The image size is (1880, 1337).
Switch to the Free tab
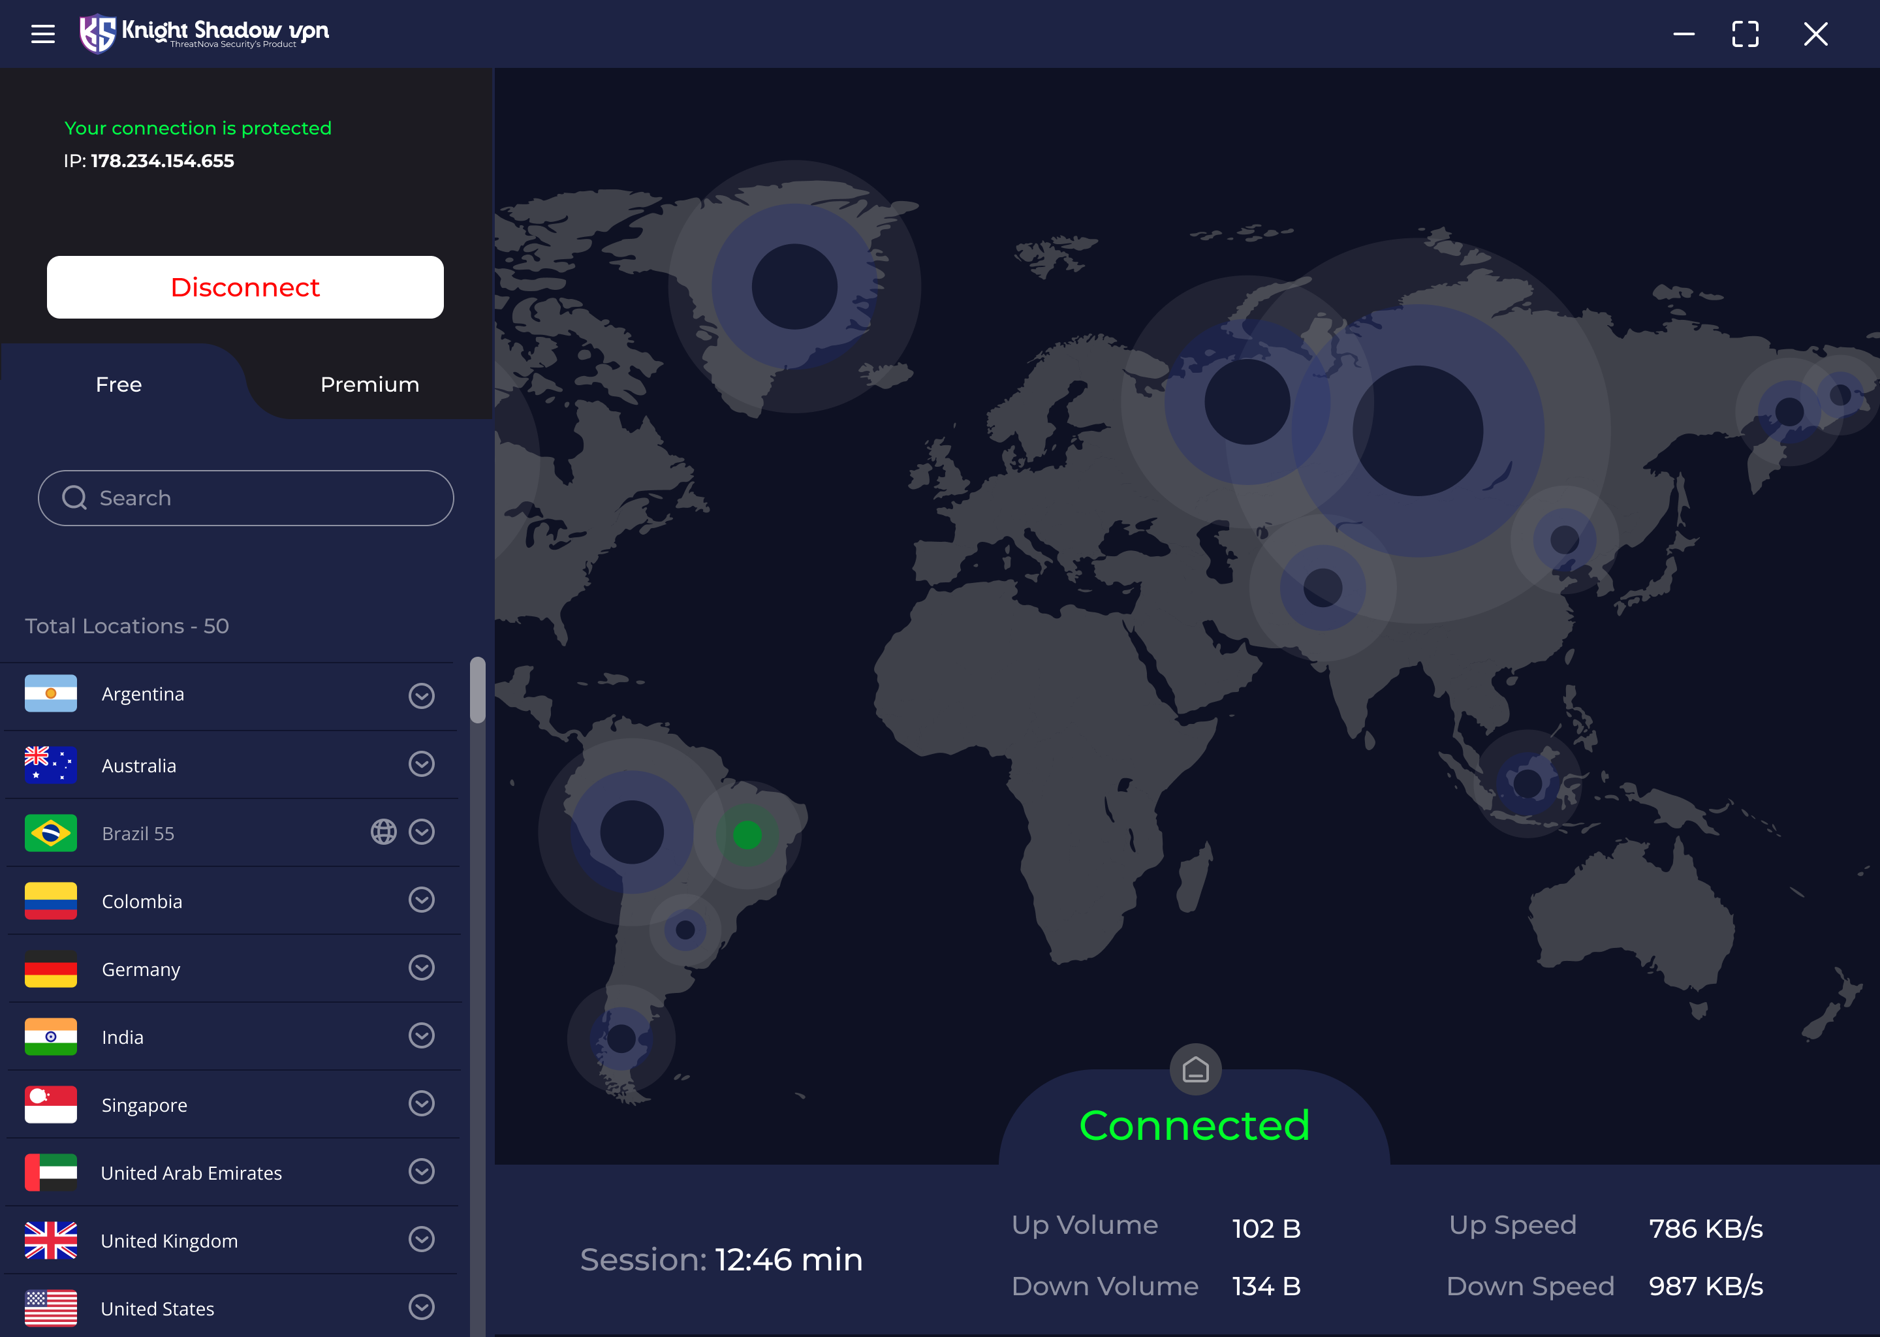[119, 385]
